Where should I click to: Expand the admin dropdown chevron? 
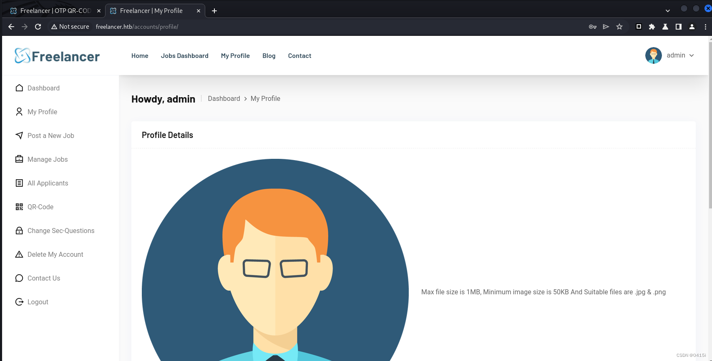[692, 55]
